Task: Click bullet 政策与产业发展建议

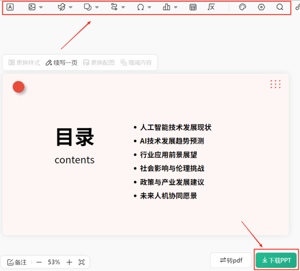Action: pyautogui.click(x=172, y=182)
